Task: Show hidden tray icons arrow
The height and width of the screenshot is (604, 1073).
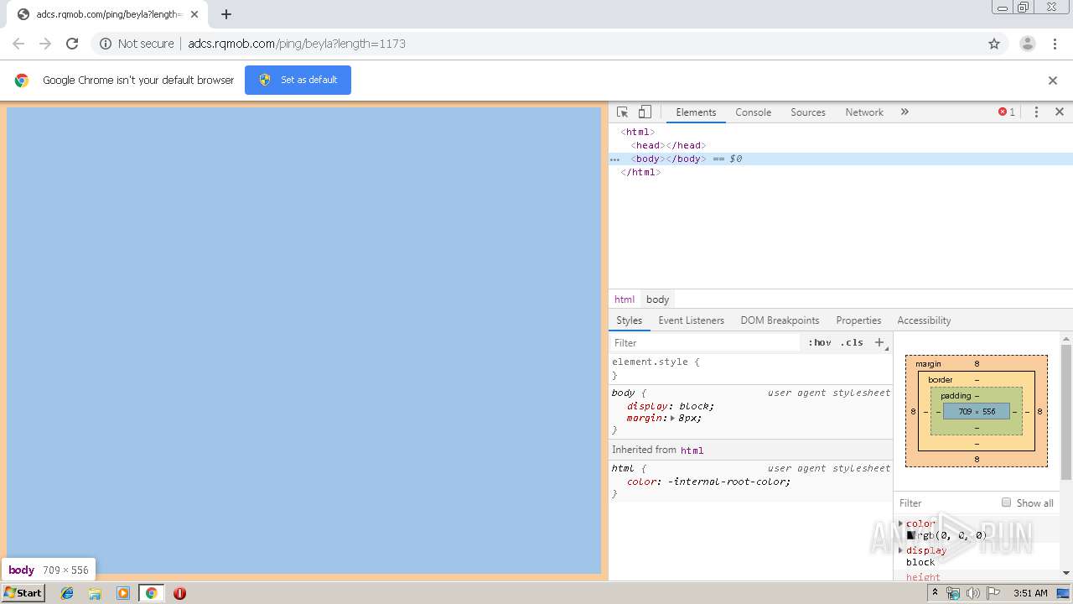Action: pyautogui.click(x=936, y=593)
